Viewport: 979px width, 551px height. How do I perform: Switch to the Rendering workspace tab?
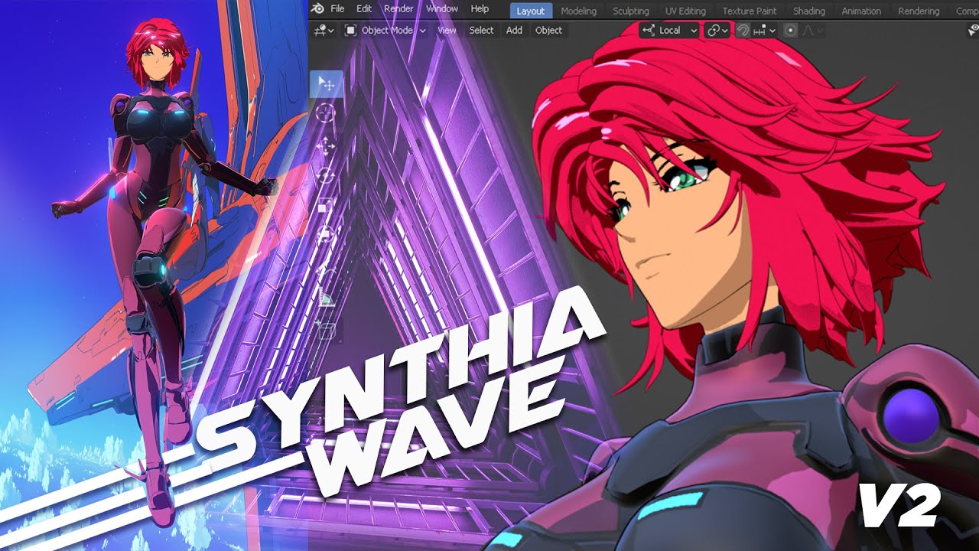pyautogui.click(x=919, y=11)
